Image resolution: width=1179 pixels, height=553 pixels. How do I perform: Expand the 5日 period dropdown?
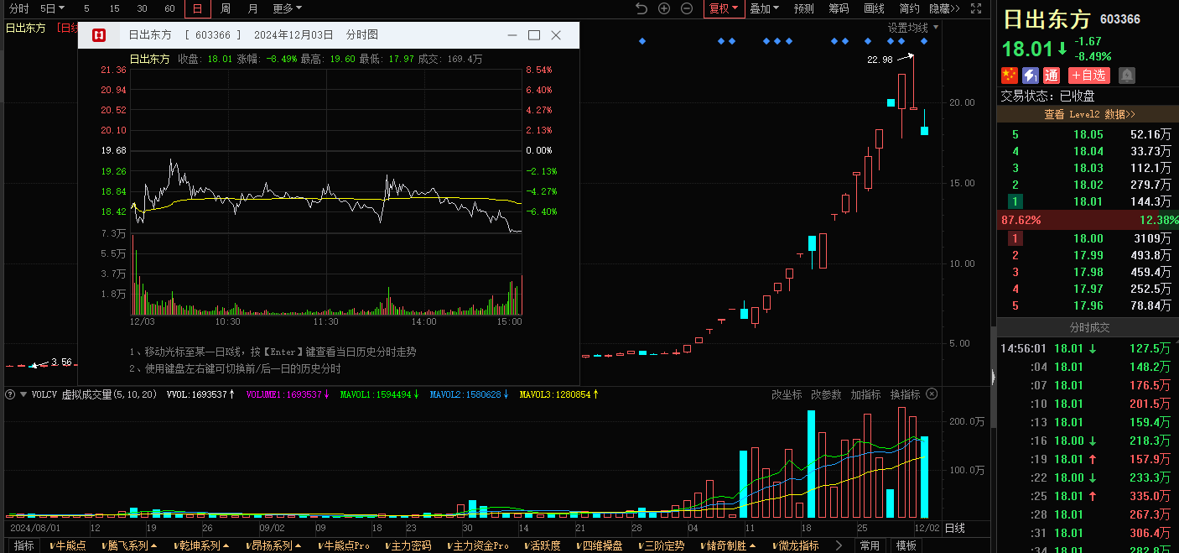pos(52,8)
